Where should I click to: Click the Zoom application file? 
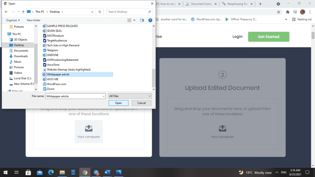tap(50, 89)
